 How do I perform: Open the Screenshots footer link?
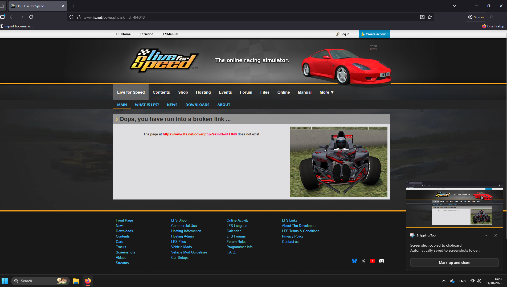pos(125,252)
